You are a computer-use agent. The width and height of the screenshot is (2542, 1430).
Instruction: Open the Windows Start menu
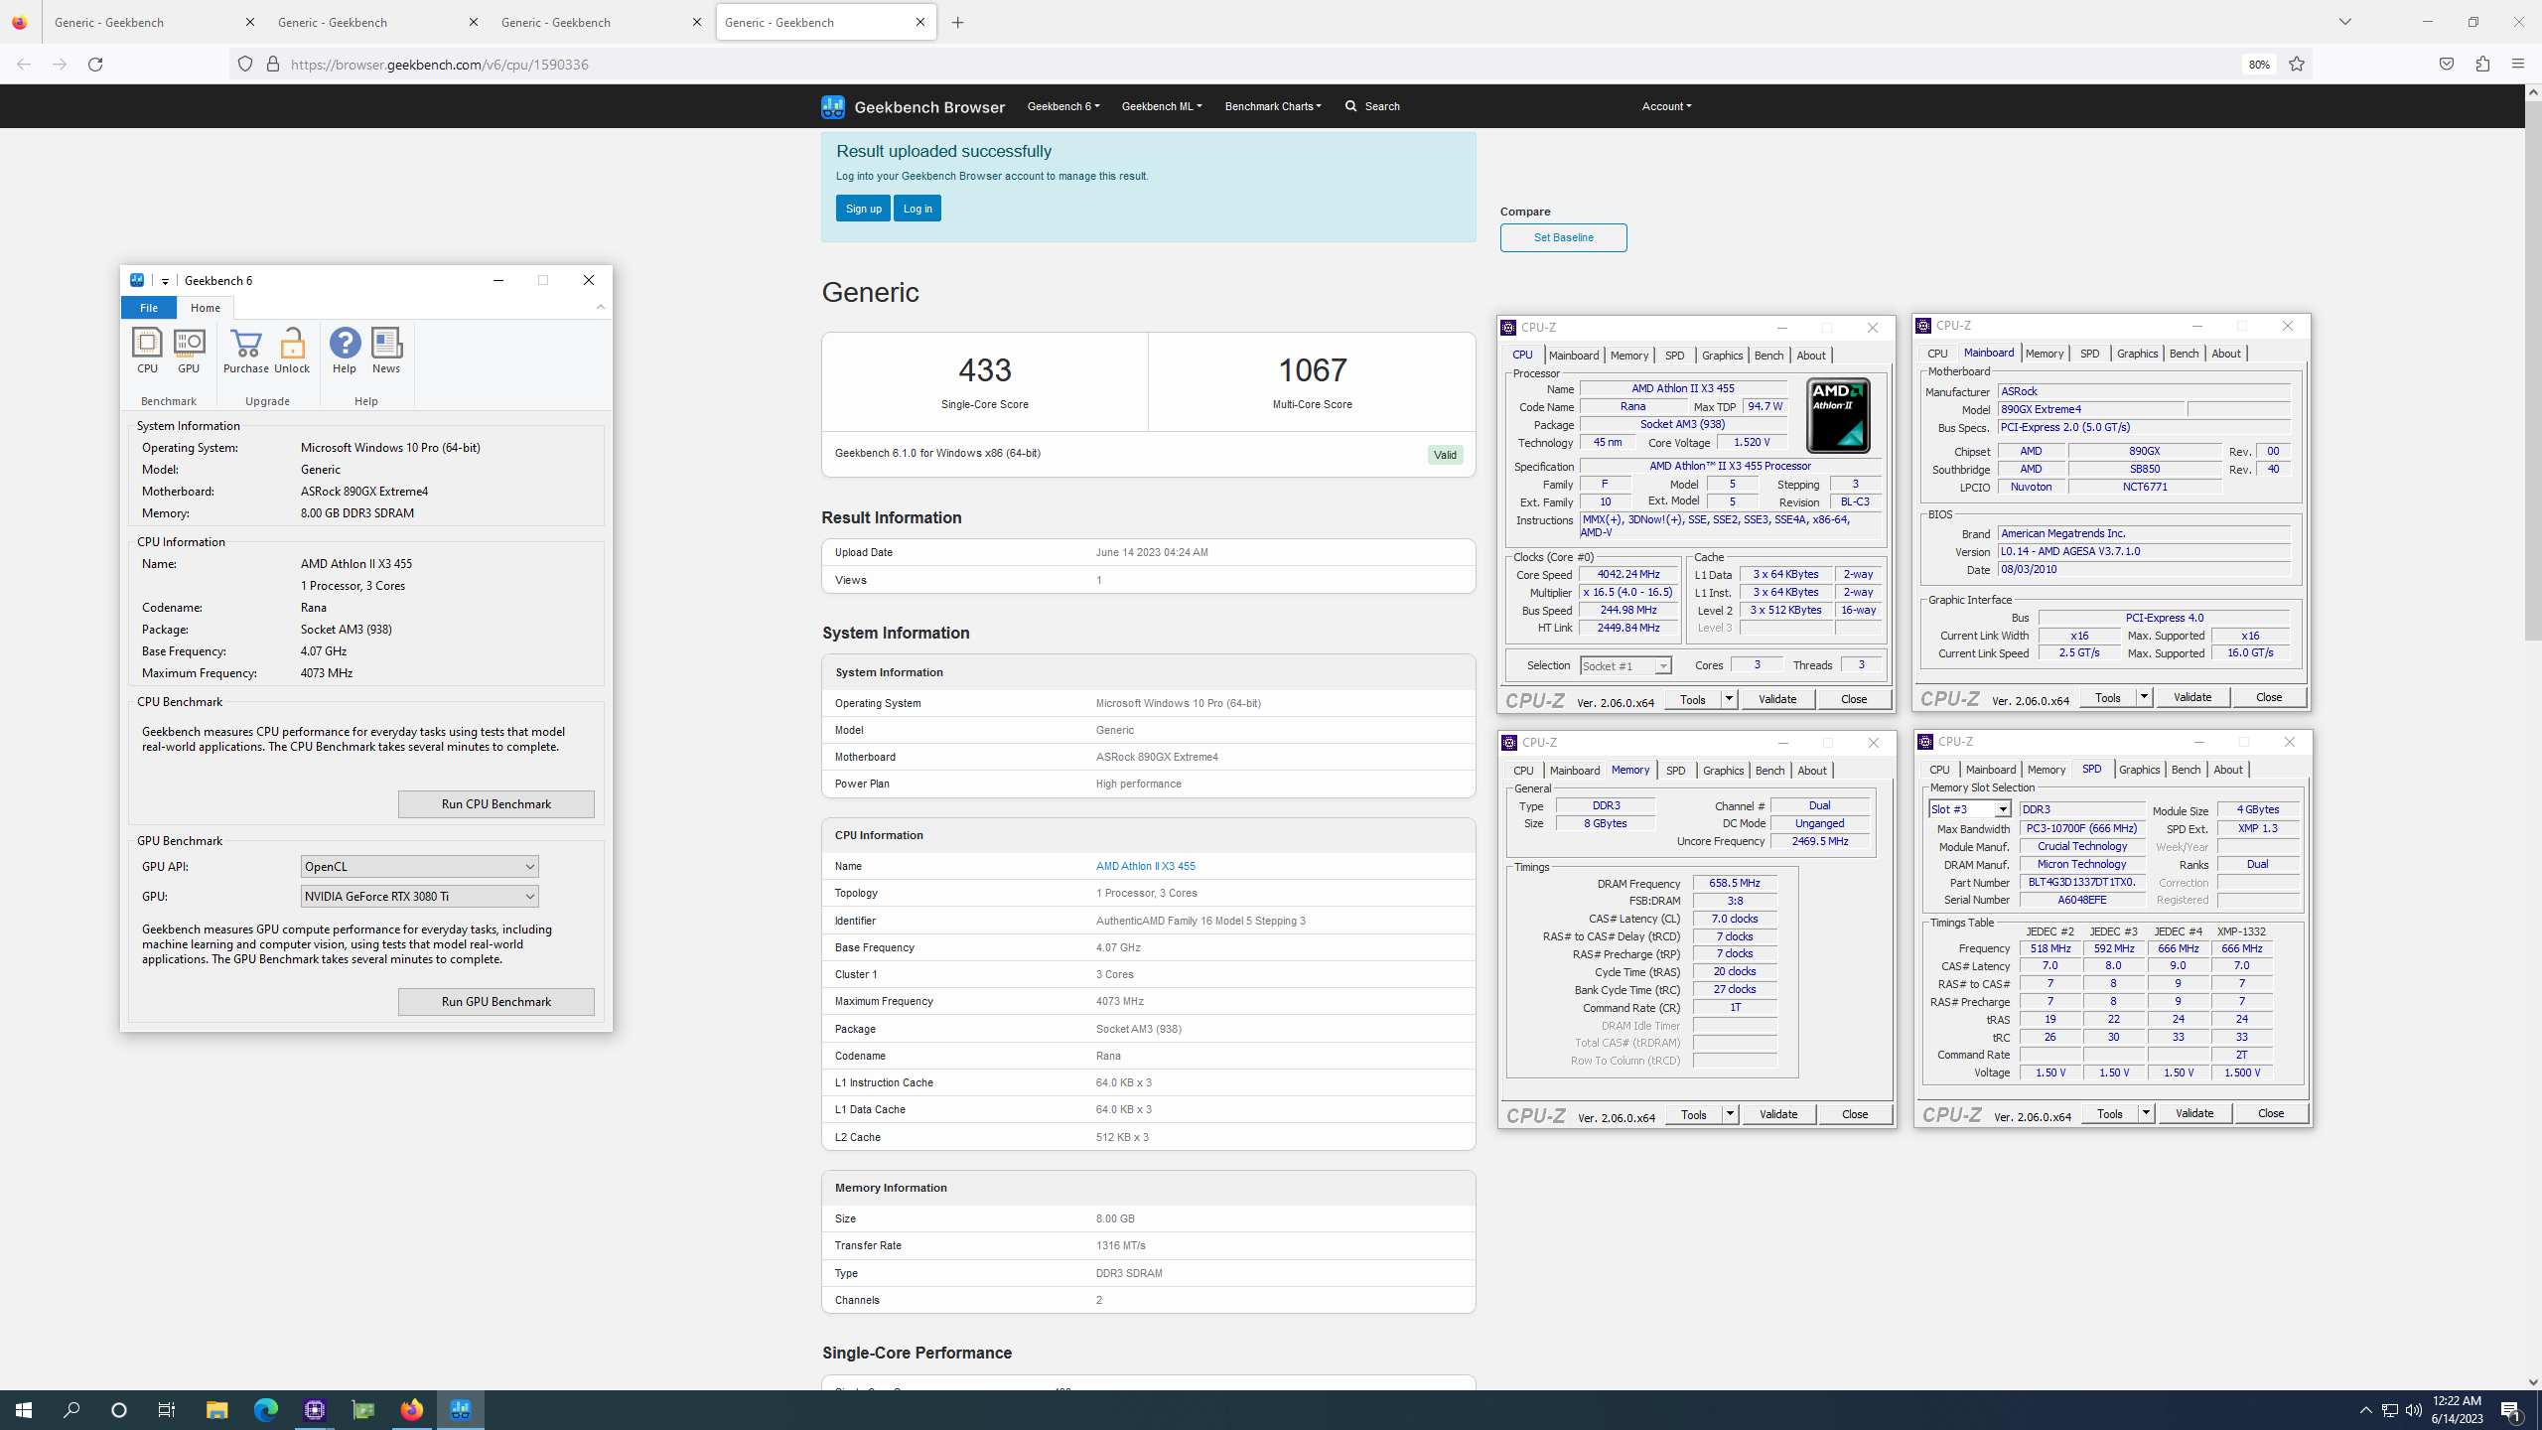24,1410
